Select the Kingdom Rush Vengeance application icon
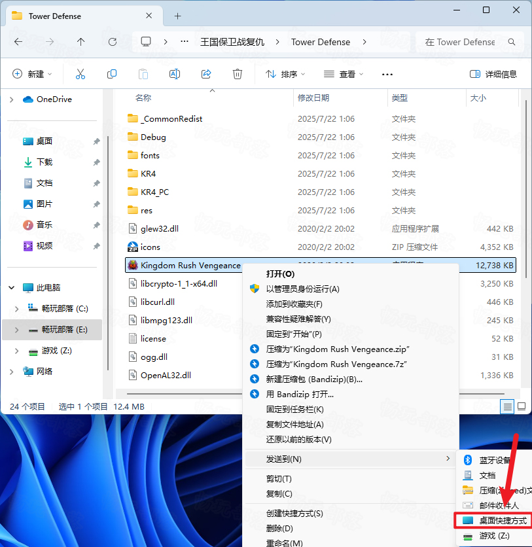The height and width of the screenshot is (547, 532). coord(133,266)
